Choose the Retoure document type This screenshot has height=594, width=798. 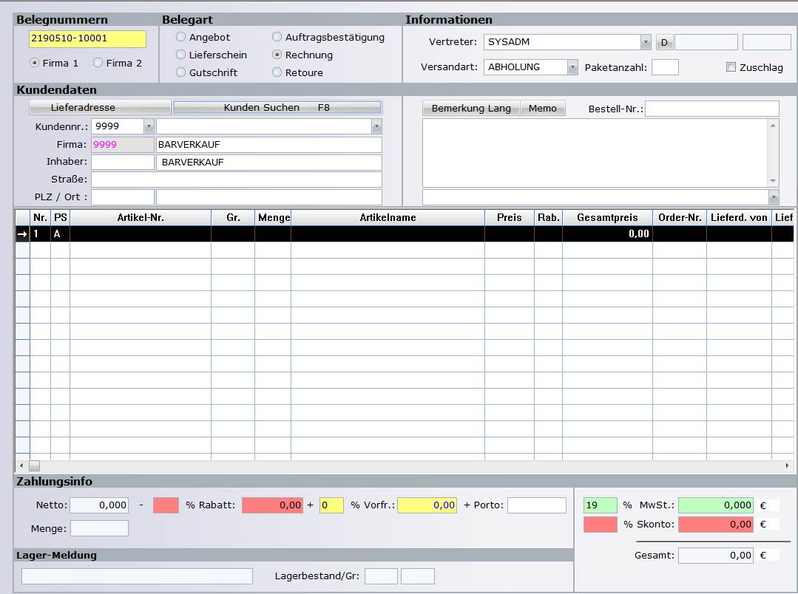click(277, 72)
